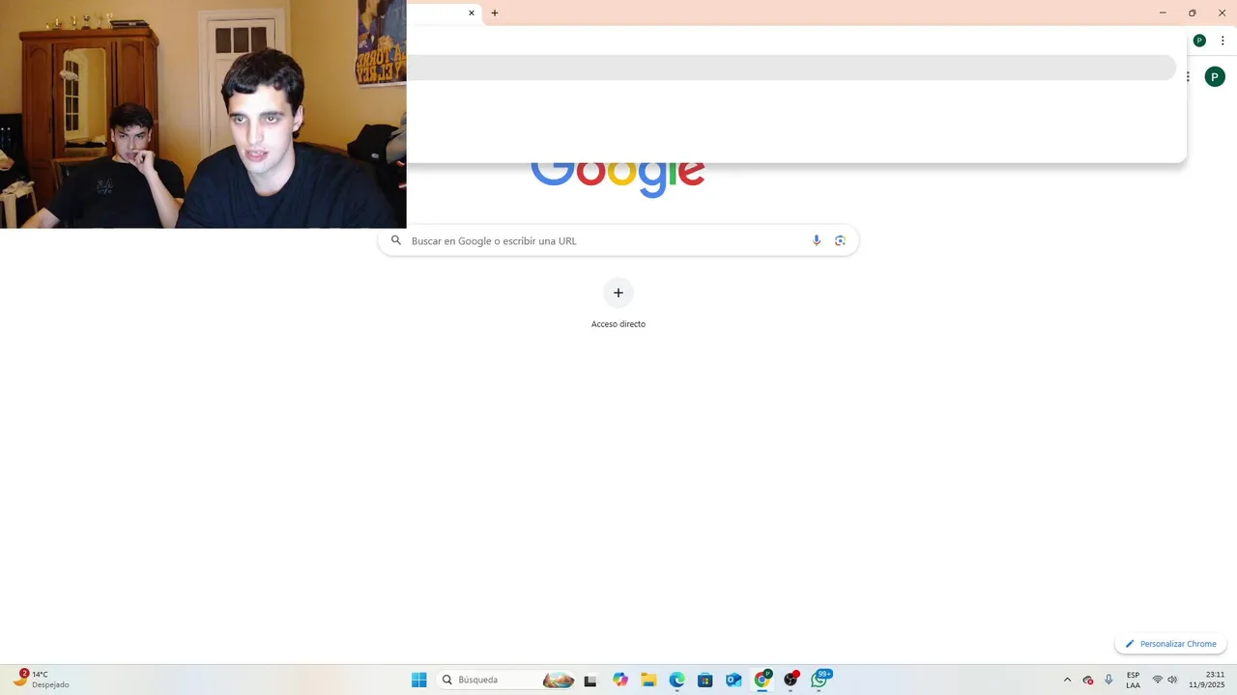
Task: Open Personalizar Chrome panel
Action: pos(1170,644)
